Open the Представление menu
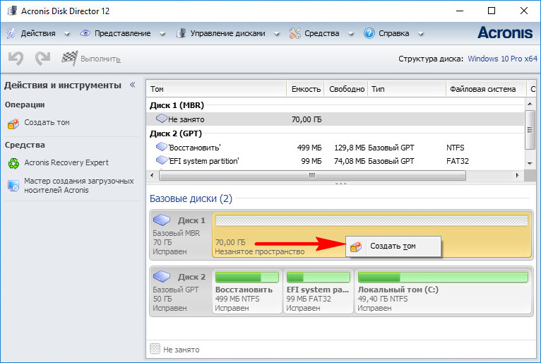Viewport: 541px width, 363px height. [x=122, y=33]
